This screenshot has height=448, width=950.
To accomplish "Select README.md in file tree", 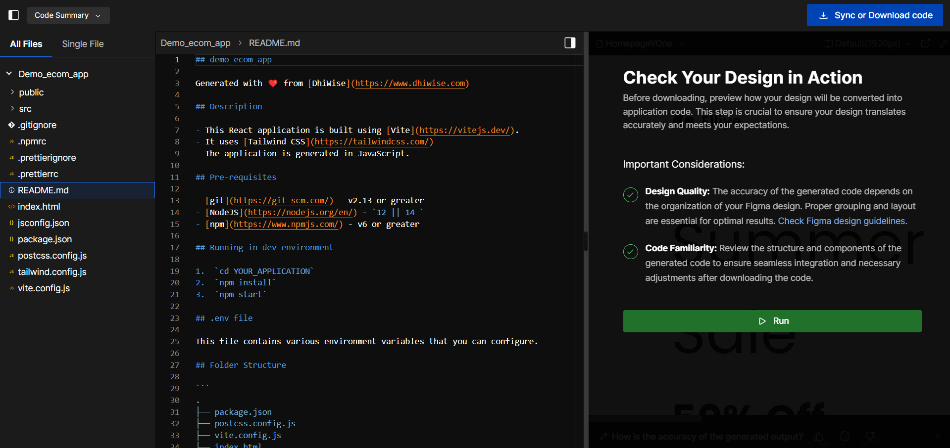I will (77, 190).
